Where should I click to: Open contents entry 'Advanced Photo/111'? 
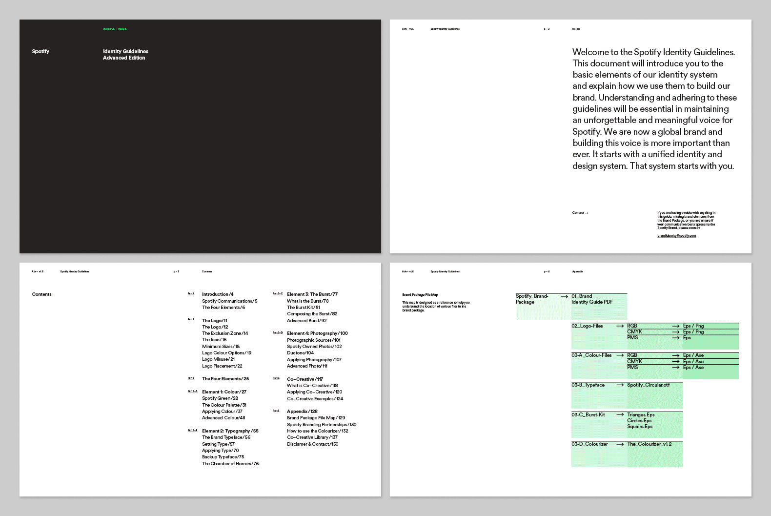(307, 366)
